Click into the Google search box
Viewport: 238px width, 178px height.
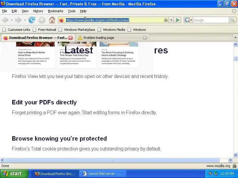pos(211,20)
